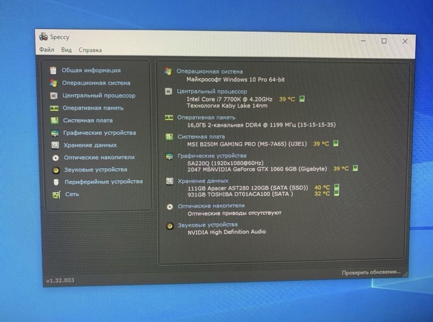Click the optical disc icon in summary panel

170,207
